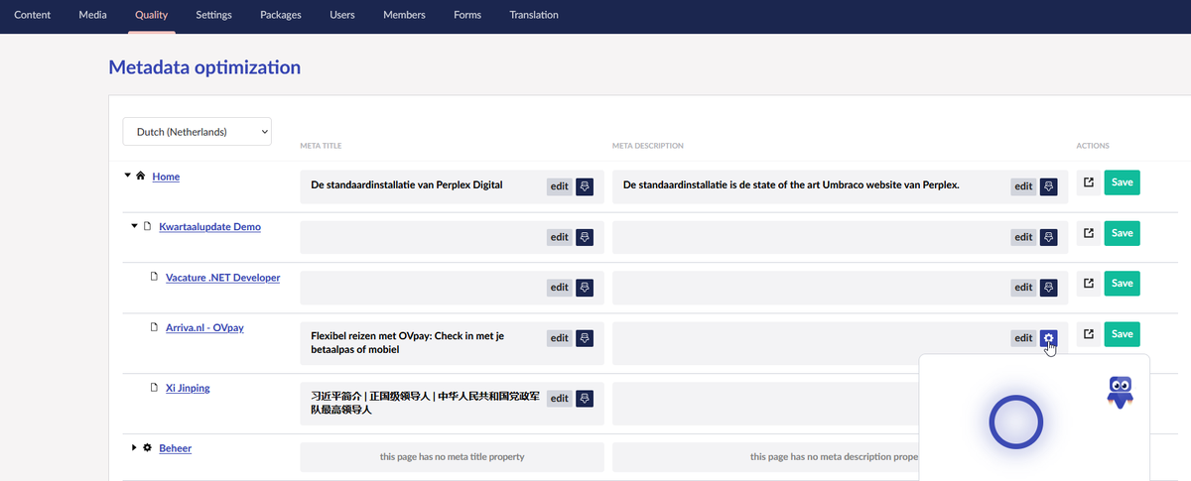
Task: Click Xi Jinping document icon
Action: [x=154, y=387]
